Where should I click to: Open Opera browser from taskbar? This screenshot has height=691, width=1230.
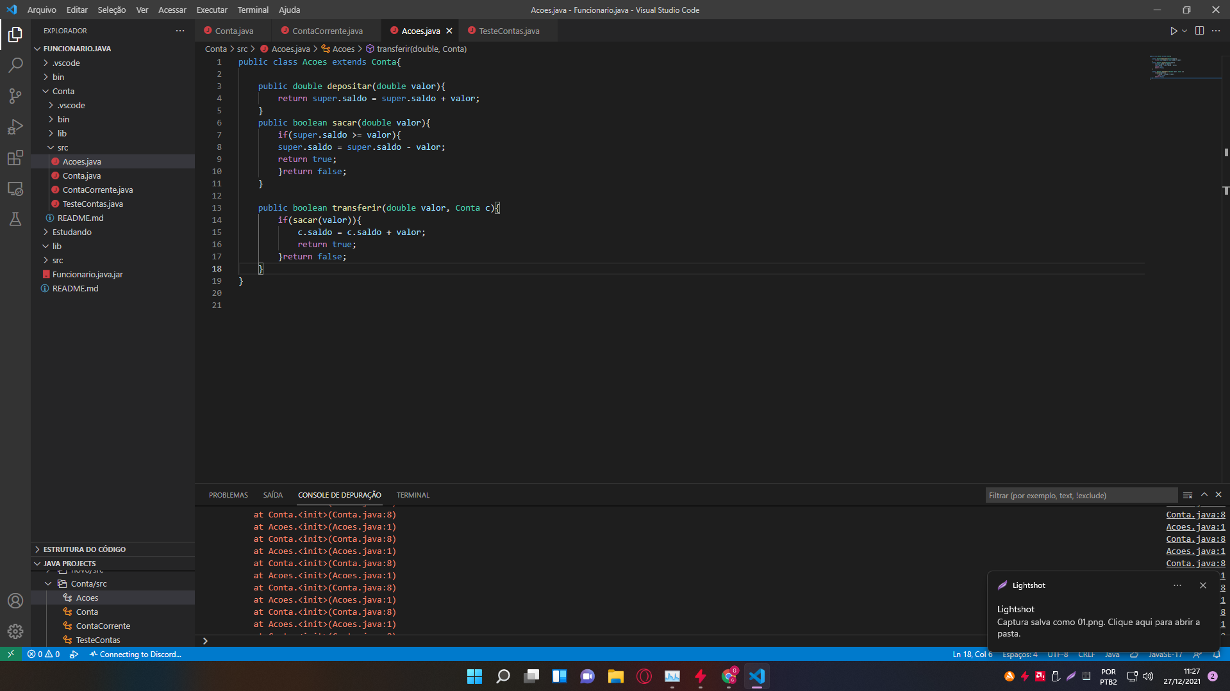pyautogui.click(x=644, y=676)
